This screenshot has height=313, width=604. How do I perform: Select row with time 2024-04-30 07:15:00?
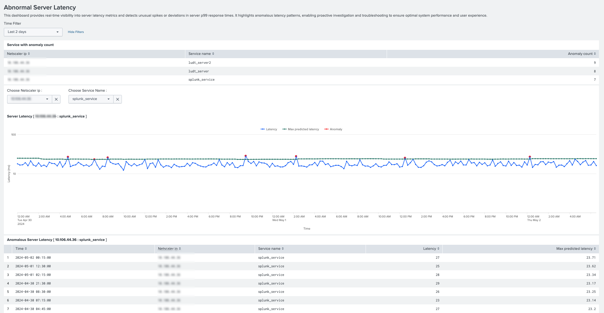pyautogui.click(x=301, y=300)
